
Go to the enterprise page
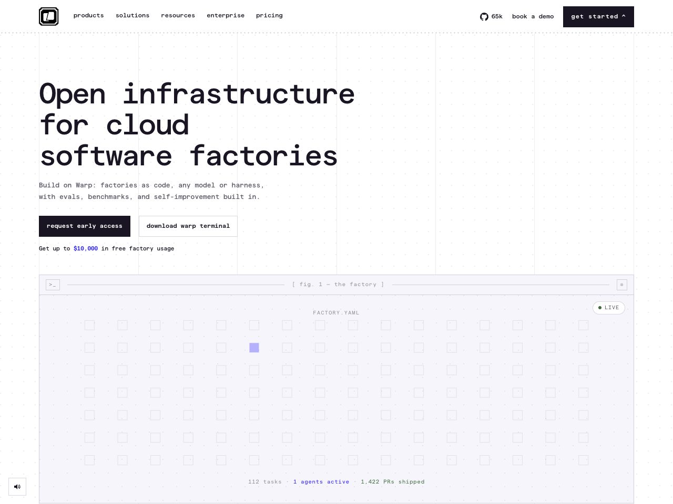point(226,15)
